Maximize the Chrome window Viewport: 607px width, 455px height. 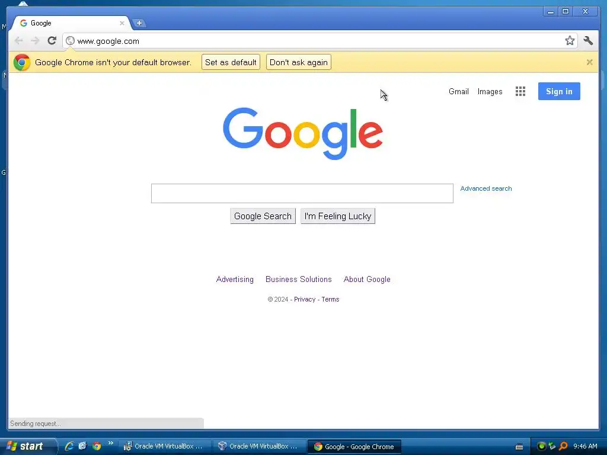tap(566, 12)
